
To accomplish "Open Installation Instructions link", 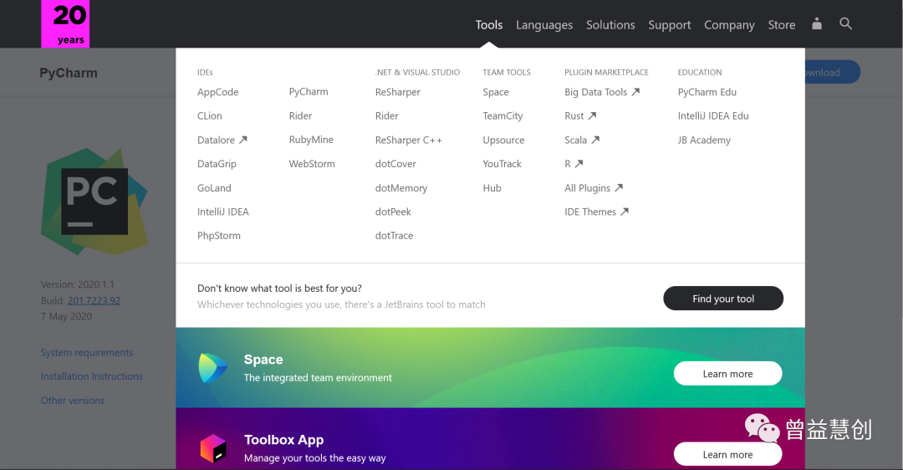I will [x=92, y=376].
